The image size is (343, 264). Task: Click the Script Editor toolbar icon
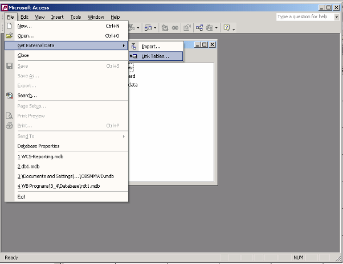pyautogui.click(x=175, y=28)
